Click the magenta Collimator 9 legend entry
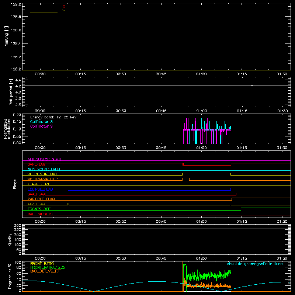The width and height of the screenshot is (295, 295). tap(41, 126)
